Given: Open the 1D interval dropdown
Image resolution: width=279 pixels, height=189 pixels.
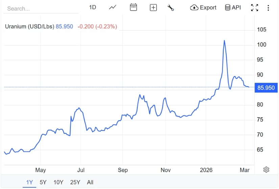Looking at the screenshot, I should 93,7.
